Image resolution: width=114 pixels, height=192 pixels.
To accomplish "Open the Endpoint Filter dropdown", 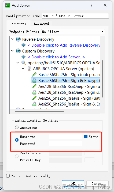I will click(73, 32).
